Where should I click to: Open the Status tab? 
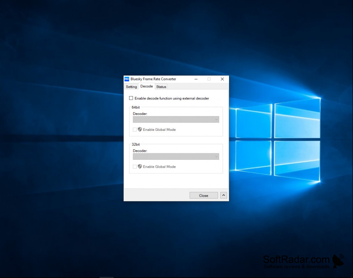pyautogui.click(x=161, y=87)
